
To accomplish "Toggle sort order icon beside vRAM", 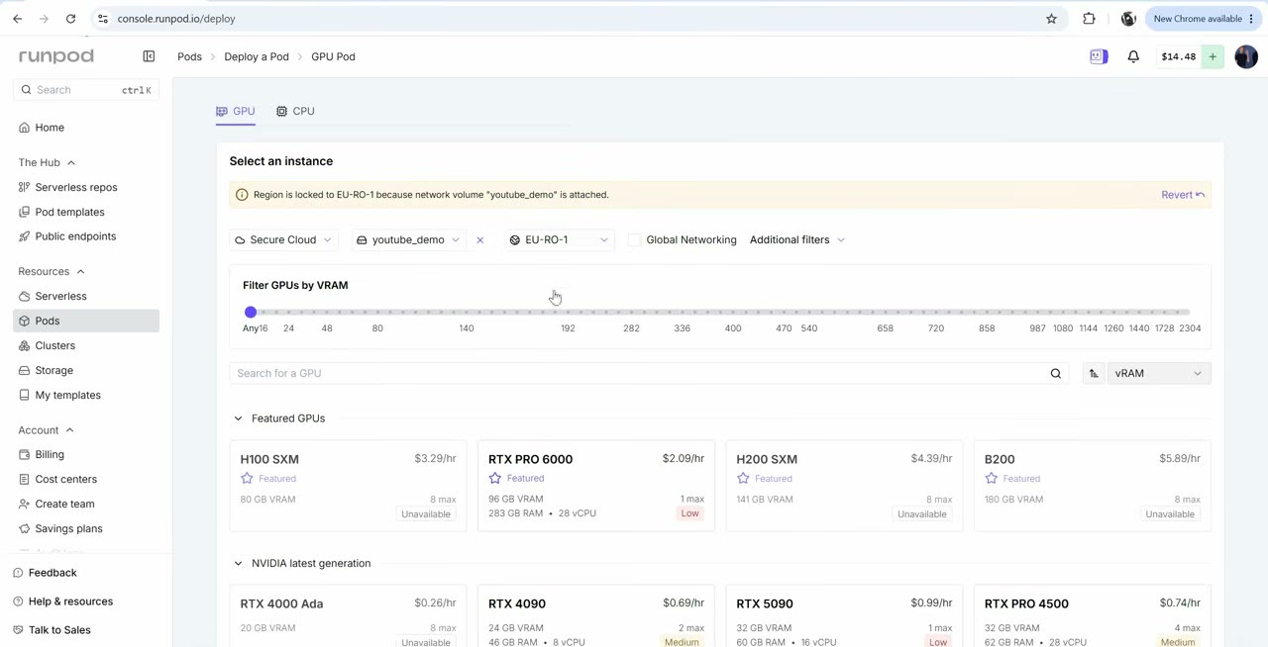I will pyautogui.click(x=1094, y=373).
